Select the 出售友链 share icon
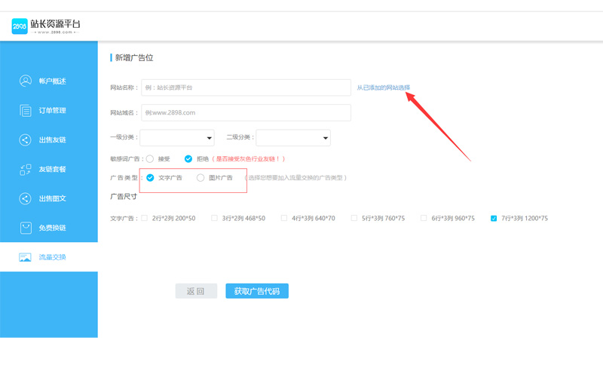Screen dimensions: 603x377 pos(26,140)
